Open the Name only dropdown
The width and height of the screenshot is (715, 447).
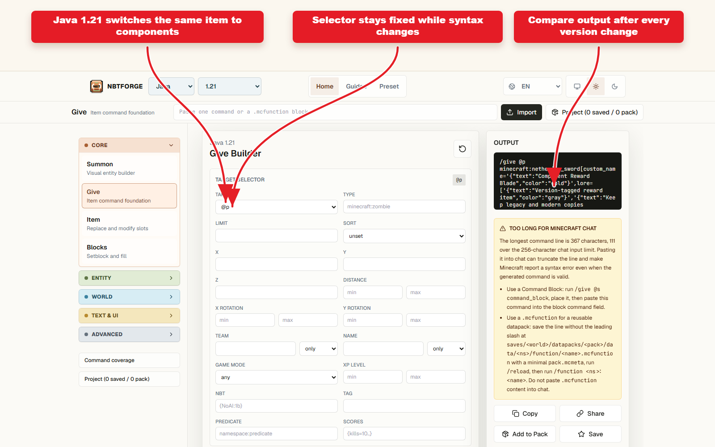click(x=446, y=349)
